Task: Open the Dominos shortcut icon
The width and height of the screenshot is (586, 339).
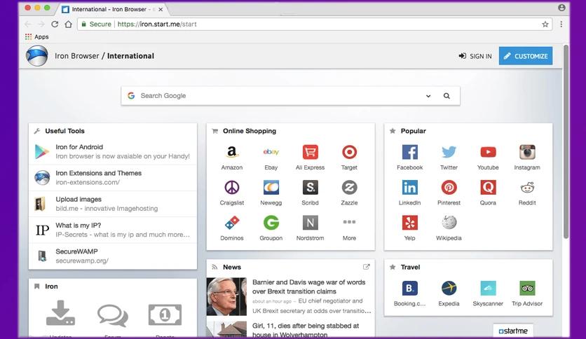Action: (x=232, y=223)
